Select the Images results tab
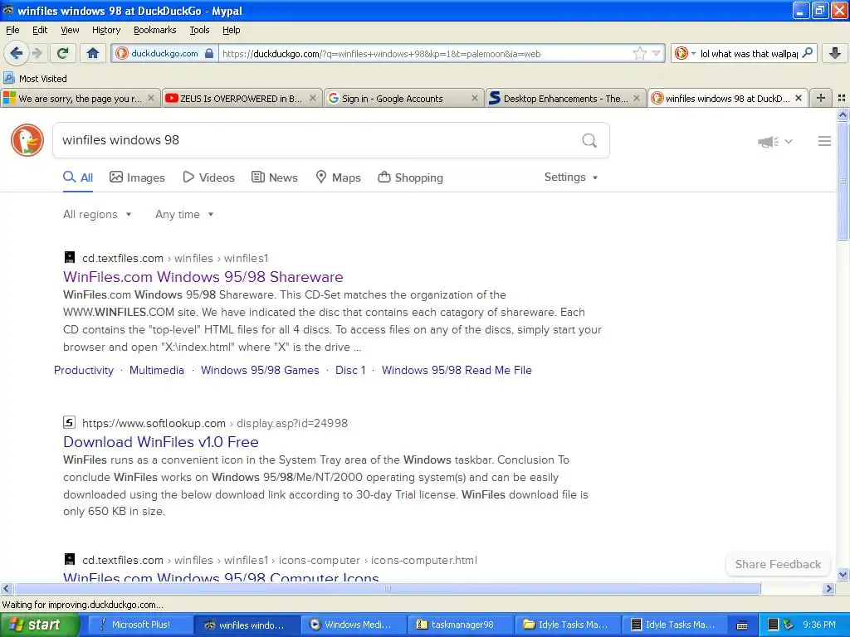This screenshot has width=850, height=637. (137, 177)
